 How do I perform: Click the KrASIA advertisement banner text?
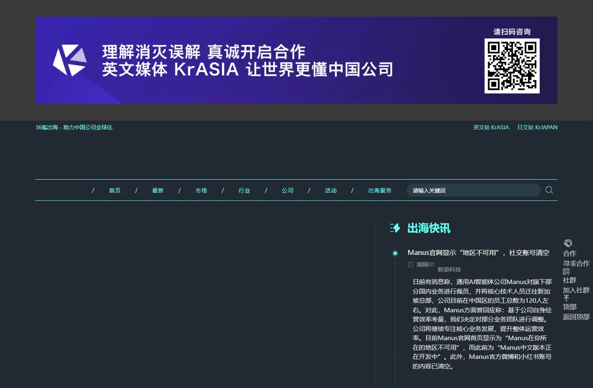[x=248, y=61]
